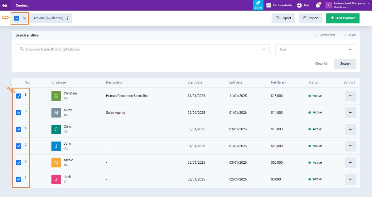The width and height of the screenshot is (372, 197).
Task: Click Jack's pink J avatar
Action: (56, 180)
